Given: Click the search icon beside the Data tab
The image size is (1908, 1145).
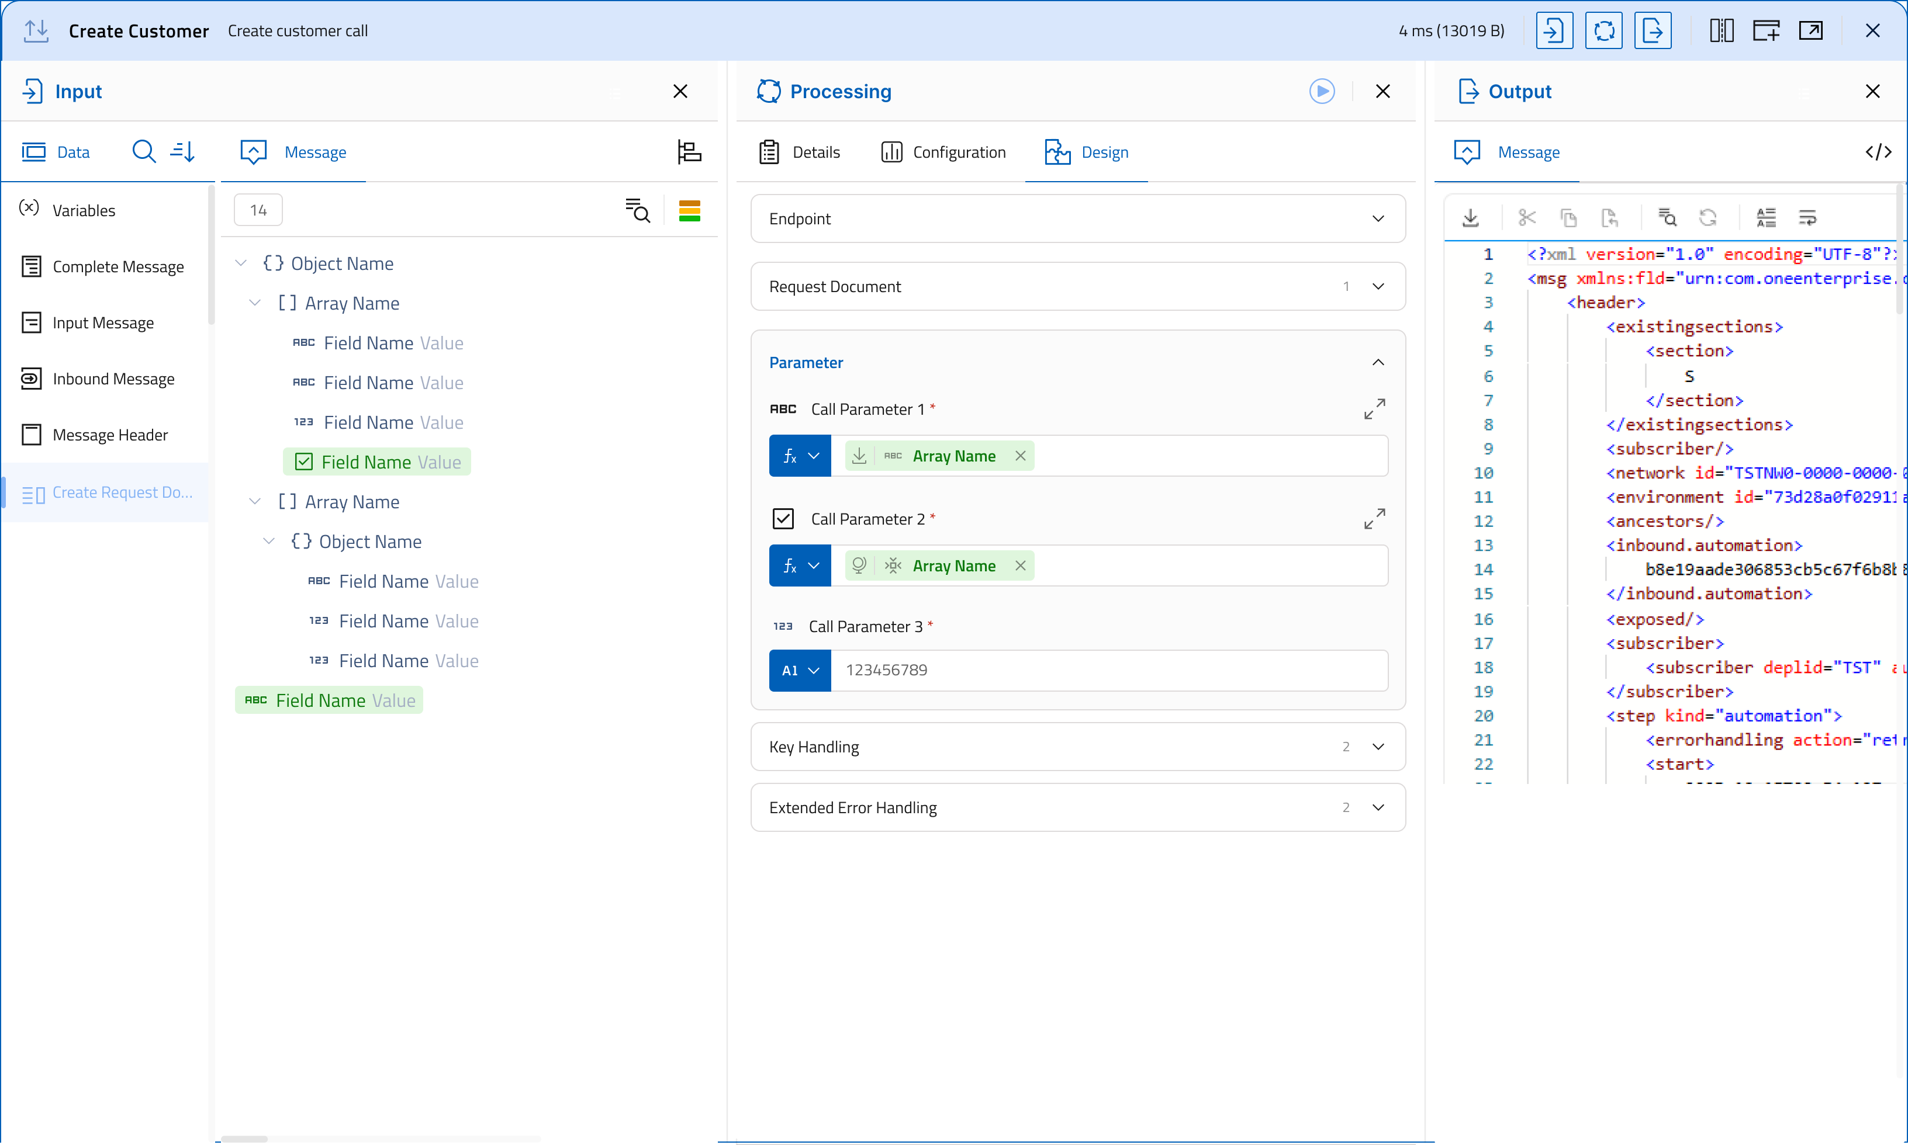Looking at the screenshot, I should pos(144,151).
